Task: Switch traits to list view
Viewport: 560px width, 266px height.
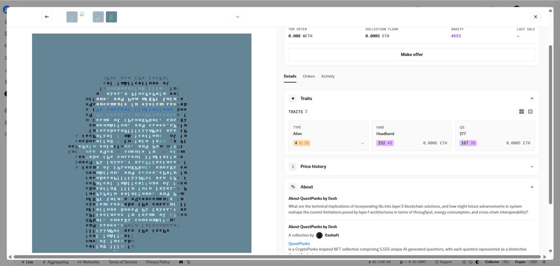Action: click(x=531, y=112)
